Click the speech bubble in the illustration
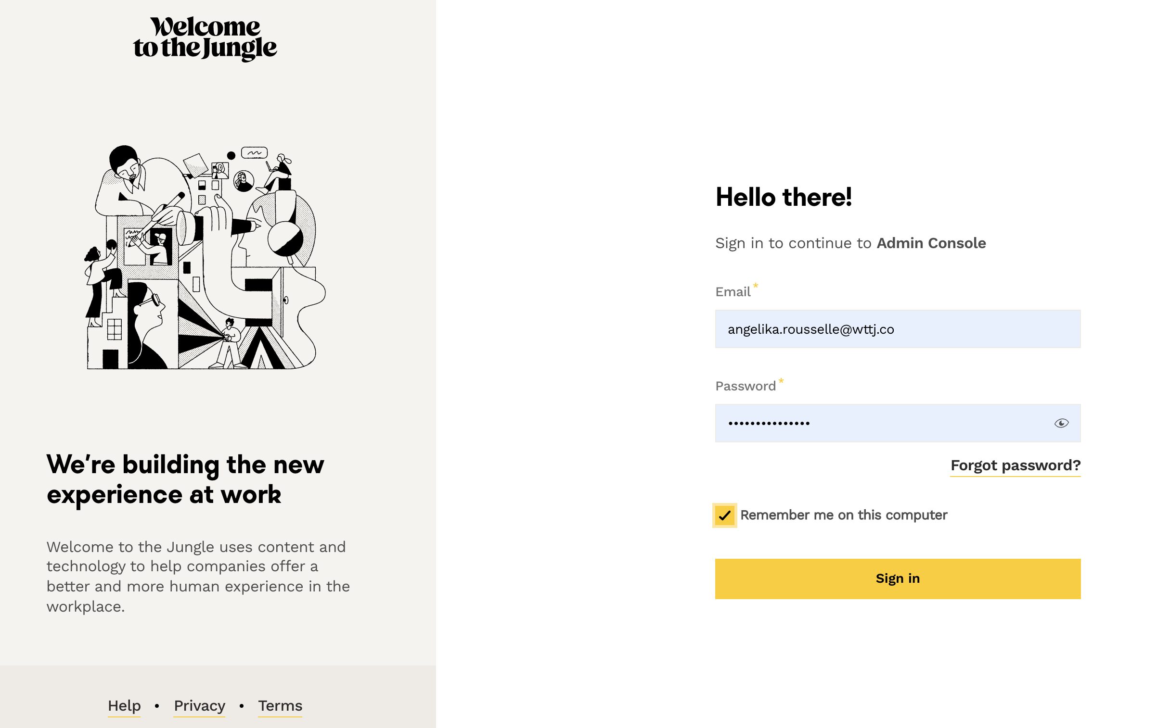Viewport: 1157px width, 728px height. click(254, 153)
